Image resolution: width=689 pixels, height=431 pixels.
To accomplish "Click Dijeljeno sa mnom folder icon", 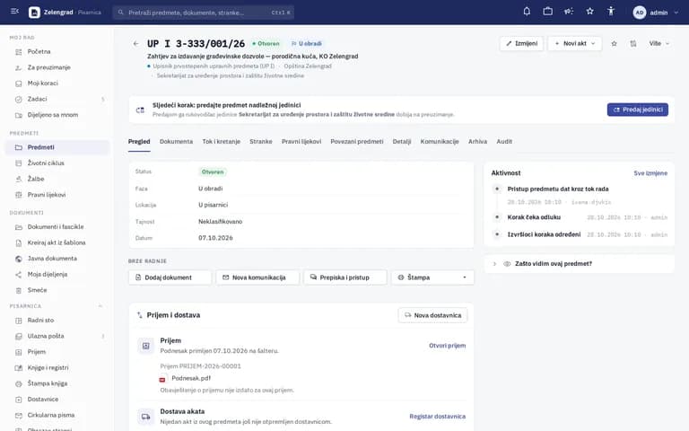I will 19,115.
